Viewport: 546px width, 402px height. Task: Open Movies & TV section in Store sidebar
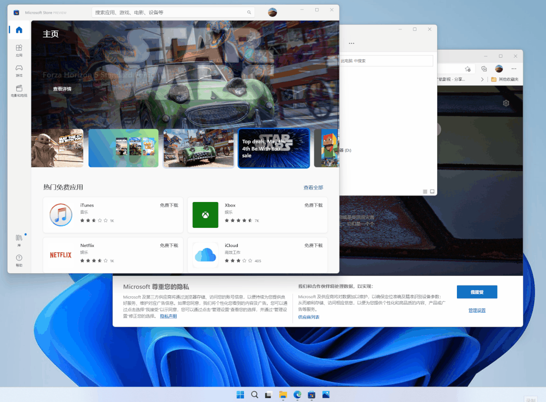(19, 91)
